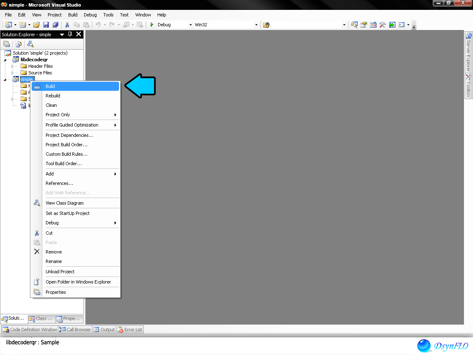Expand the Header Files folder under libdecodeqr

(12, 66)
